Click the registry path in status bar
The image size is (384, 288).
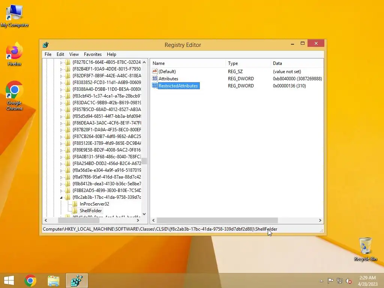point(160,229)
